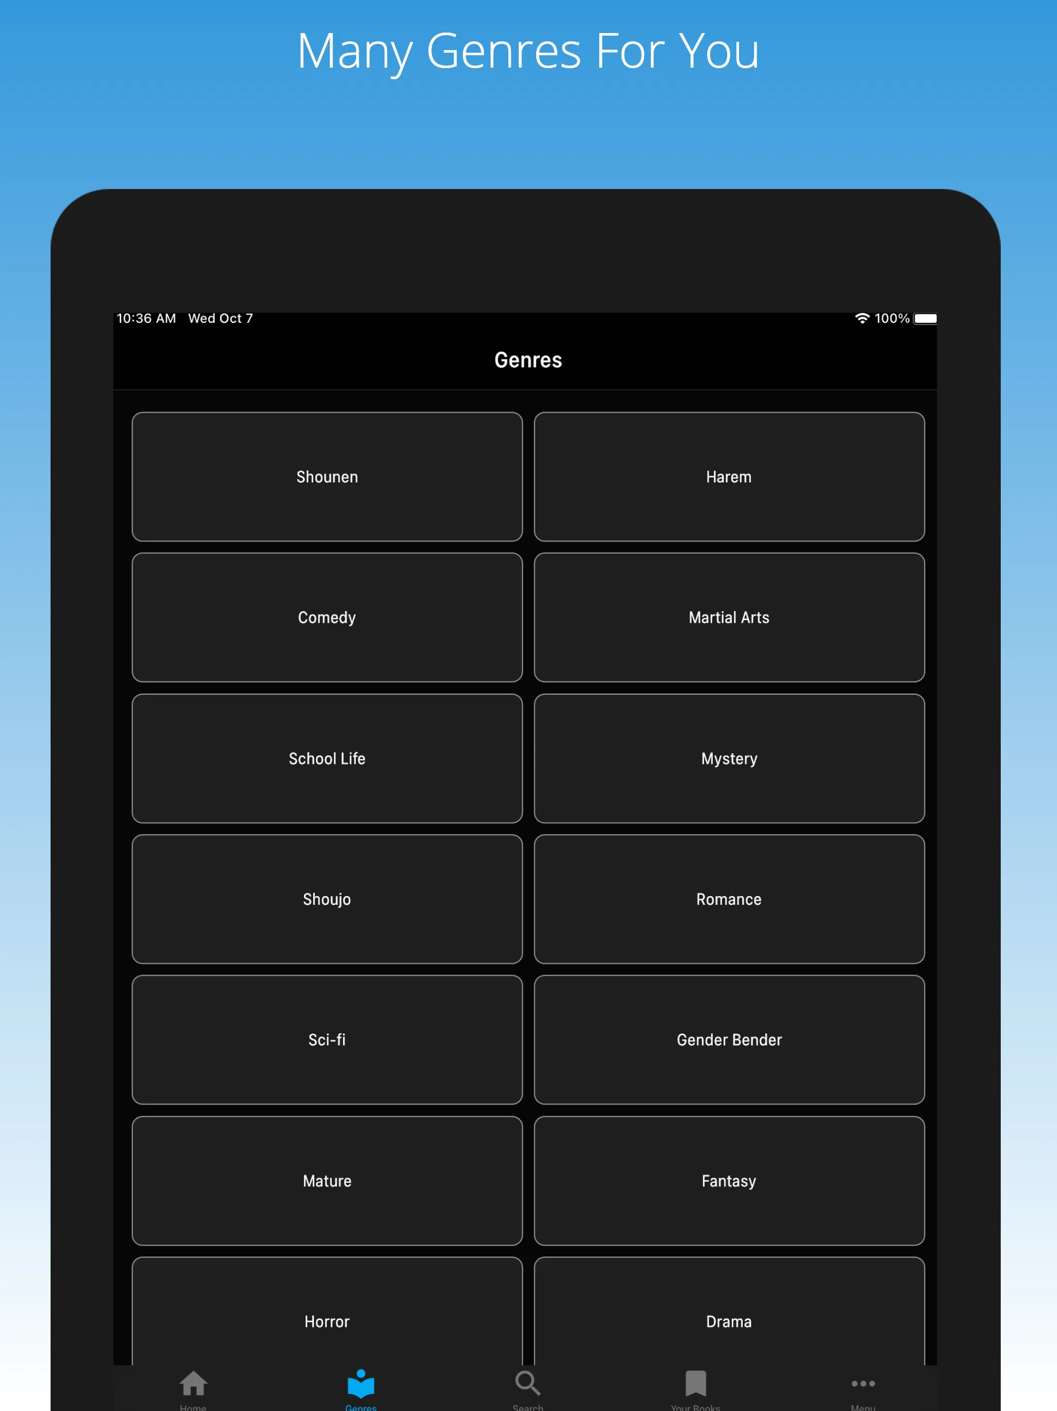Select the Shounen genre button

(328, 477)
